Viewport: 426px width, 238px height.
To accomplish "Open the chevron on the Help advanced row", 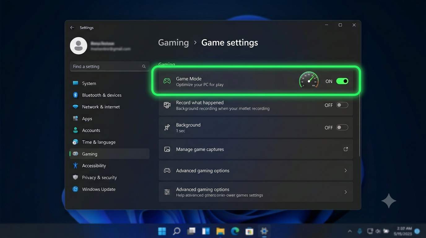I will pos(346,192).
